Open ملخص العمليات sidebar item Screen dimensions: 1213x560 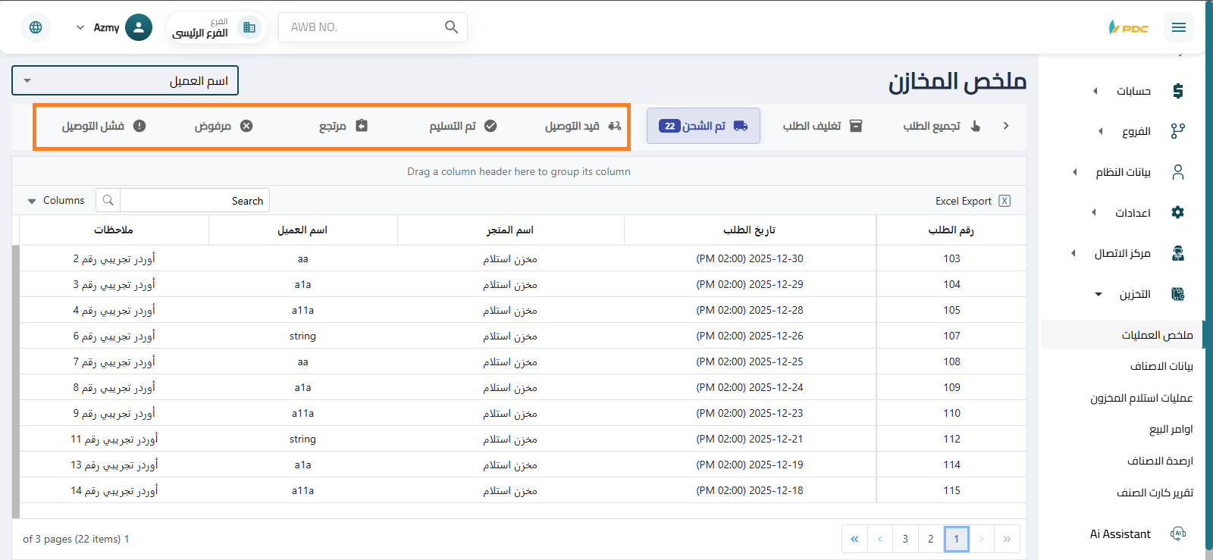[1122, 334]
